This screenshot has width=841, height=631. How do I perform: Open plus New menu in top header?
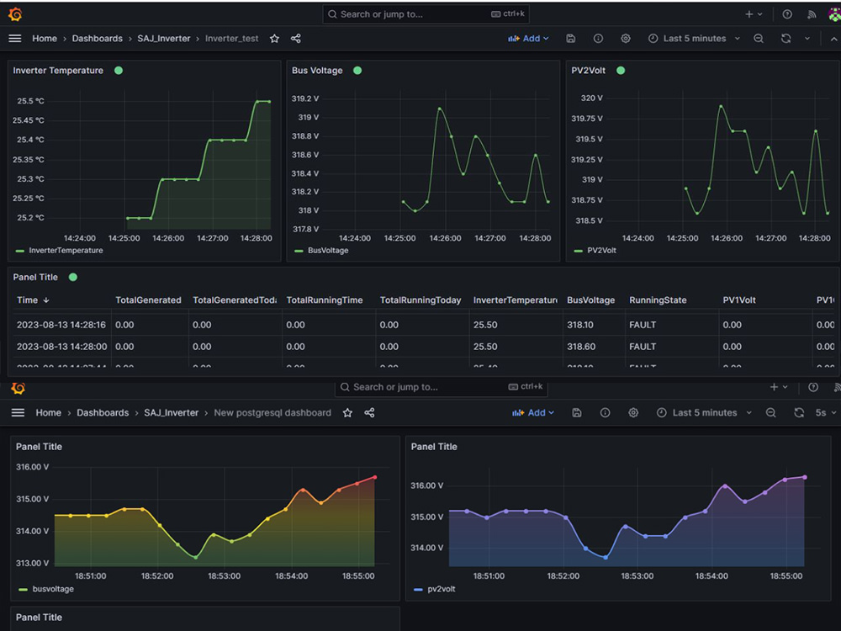coord(754,14)
